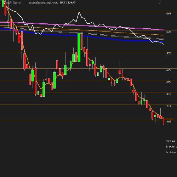Select the 529 price axis label

coord(169,70)
